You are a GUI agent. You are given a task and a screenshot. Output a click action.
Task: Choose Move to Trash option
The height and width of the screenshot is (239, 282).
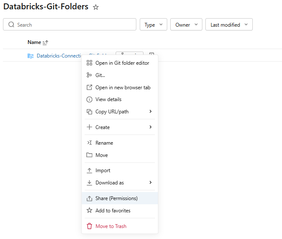[x=120, y=226]
